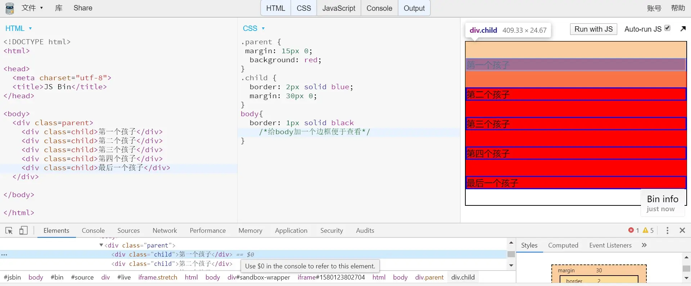Click the 最后一个孩子 box in output
Viewport: 691px width, 286px height.
(x=576, y=183)
